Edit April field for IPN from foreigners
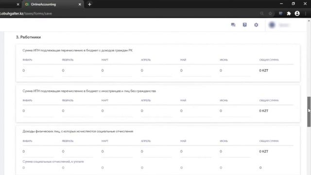 click(156, 111)
